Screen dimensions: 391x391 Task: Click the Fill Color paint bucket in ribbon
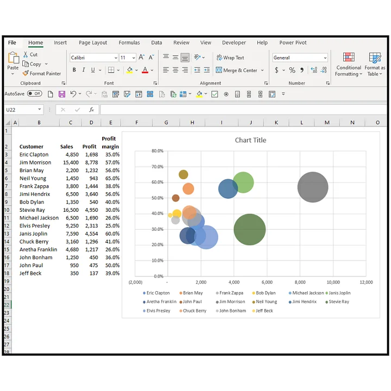coord(129,70)
